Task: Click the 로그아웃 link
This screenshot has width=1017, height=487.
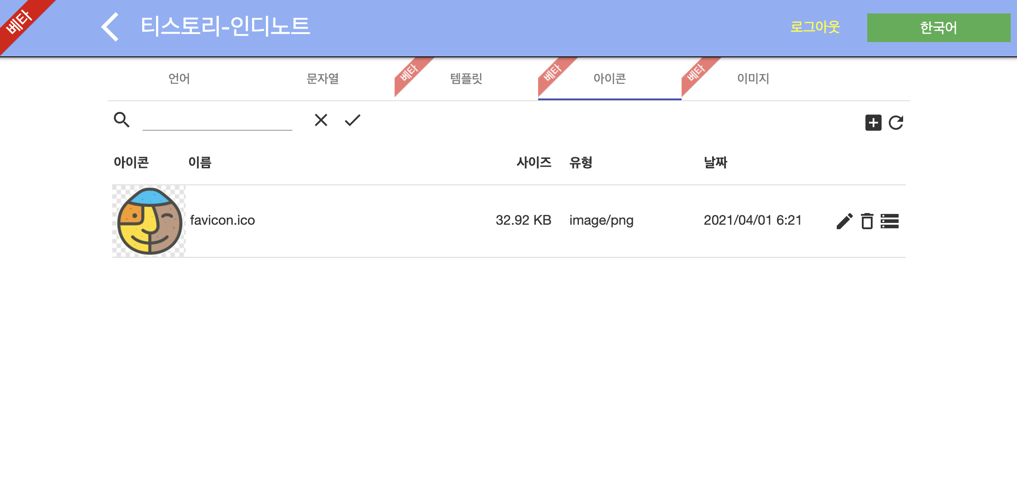Action: click(x=815, y=27)
